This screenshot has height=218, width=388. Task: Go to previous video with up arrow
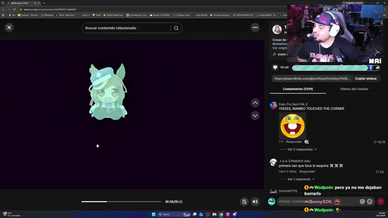pos(255,103)
